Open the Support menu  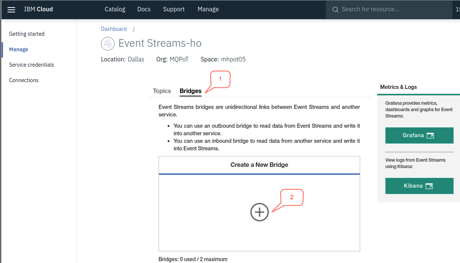(174, 9)
